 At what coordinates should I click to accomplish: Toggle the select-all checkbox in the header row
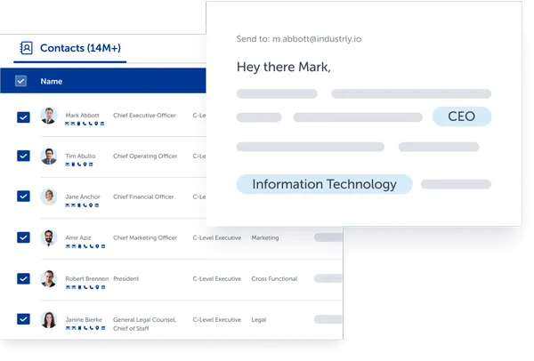pos(23,82)
